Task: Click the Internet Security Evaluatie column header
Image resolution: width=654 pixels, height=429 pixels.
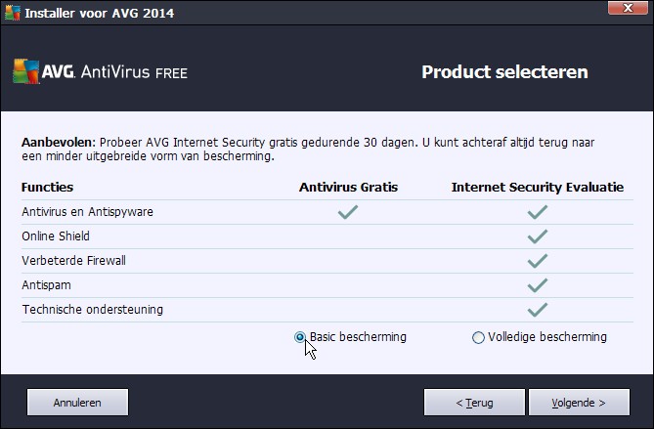Action: tap(537, 187)
